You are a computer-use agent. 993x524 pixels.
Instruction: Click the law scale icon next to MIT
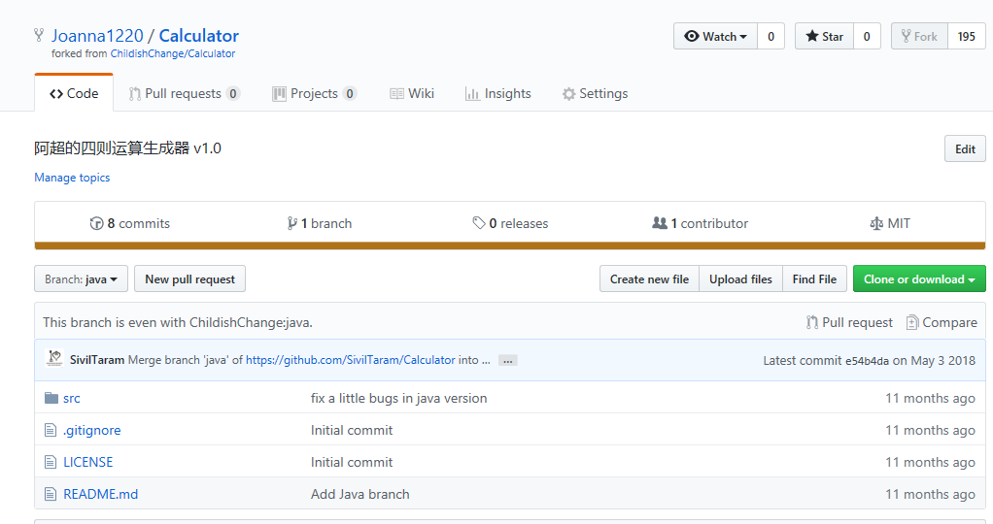876,223
